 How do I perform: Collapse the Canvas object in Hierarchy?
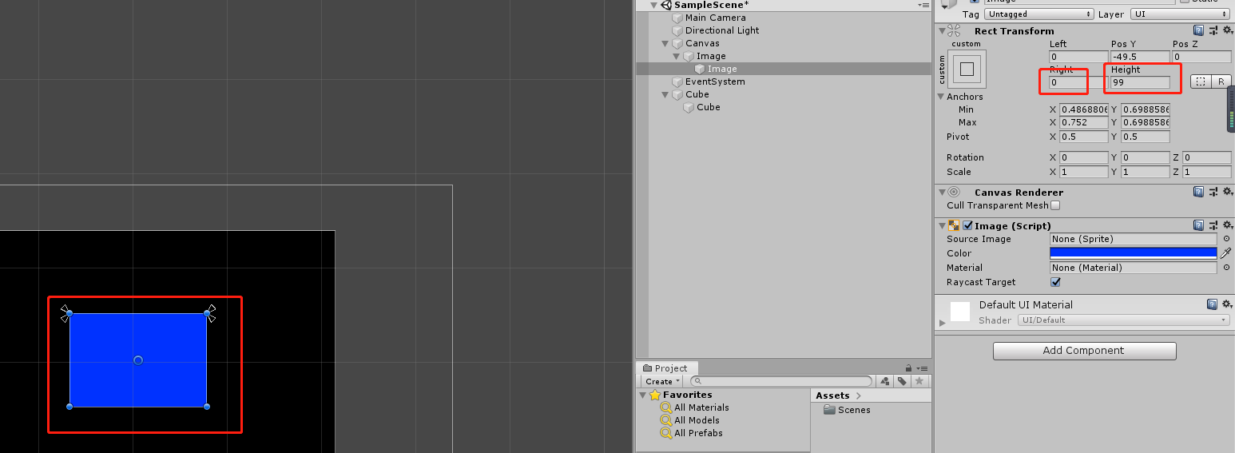click(x=665, y=43)
